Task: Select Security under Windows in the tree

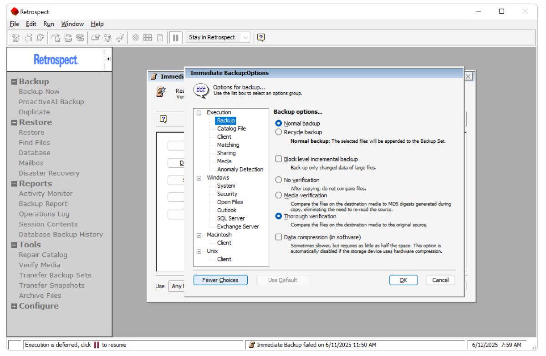Action: [x=227, y=194]
